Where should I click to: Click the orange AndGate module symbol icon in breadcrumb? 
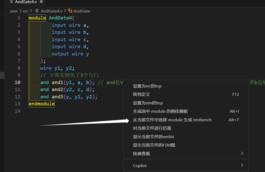[70, 11]
